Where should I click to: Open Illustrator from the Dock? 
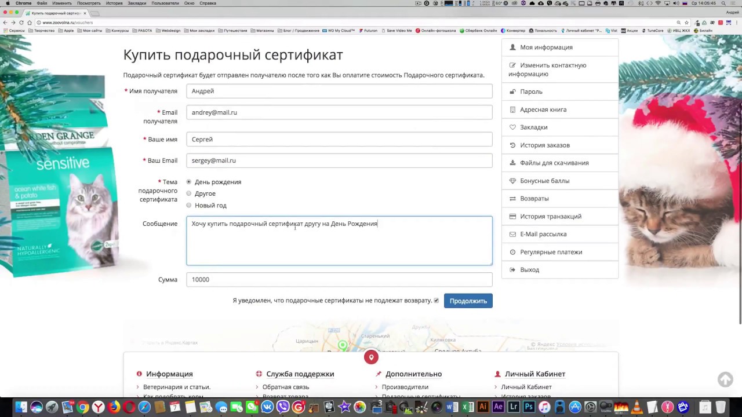click(x=483, y=407)
